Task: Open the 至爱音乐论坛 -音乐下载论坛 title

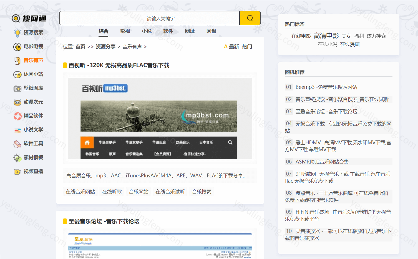Action: [x=104, y=221]
